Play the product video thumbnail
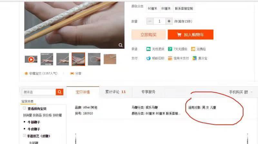 (31, 59)
